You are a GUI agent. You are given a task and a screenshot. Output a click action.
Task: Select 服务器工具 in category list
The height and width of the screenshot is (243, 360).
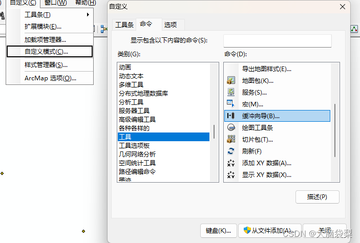163,111
